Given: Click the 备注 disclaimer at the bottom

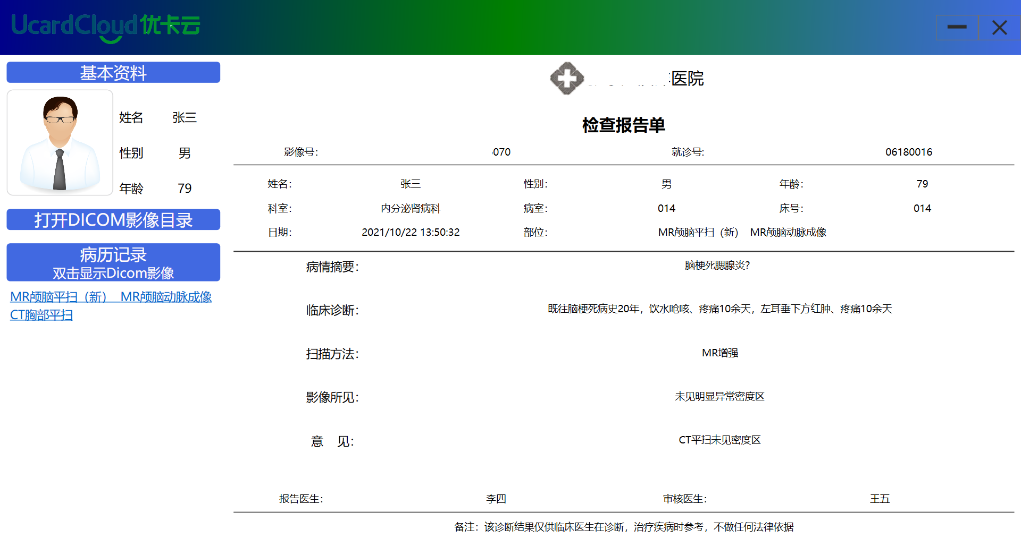Looking at the screenshot, I should [623, 527].
